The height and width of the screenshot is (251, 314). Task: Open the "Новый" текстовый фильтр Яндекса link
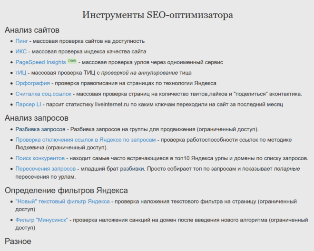[62, 202]
